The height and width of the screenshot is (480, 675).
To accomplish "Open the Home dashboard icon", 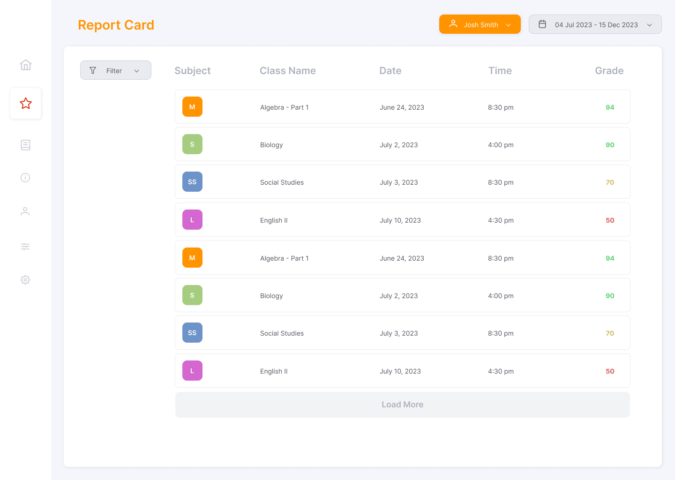I will click(x=25, y=65).
